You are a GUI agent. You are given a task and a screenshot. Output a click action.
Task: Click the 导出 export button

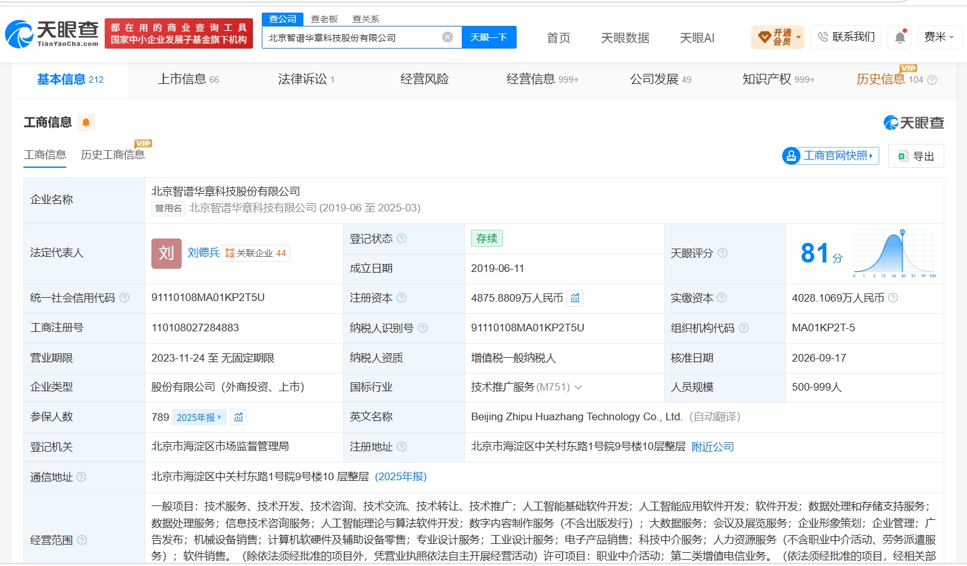[x=916, y=156]
